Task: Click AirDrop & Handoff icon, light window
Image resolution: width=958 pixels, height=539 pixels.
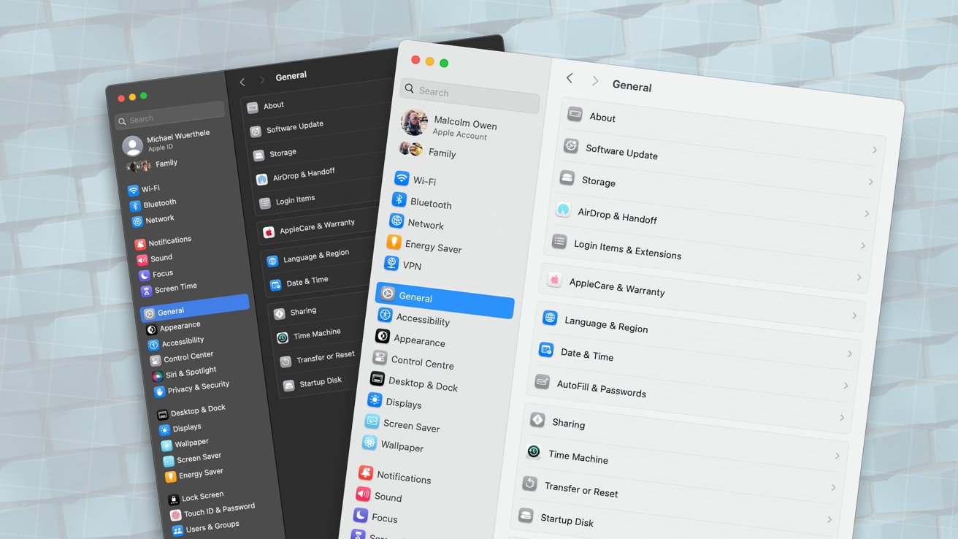Action: (x=563, y=210)
